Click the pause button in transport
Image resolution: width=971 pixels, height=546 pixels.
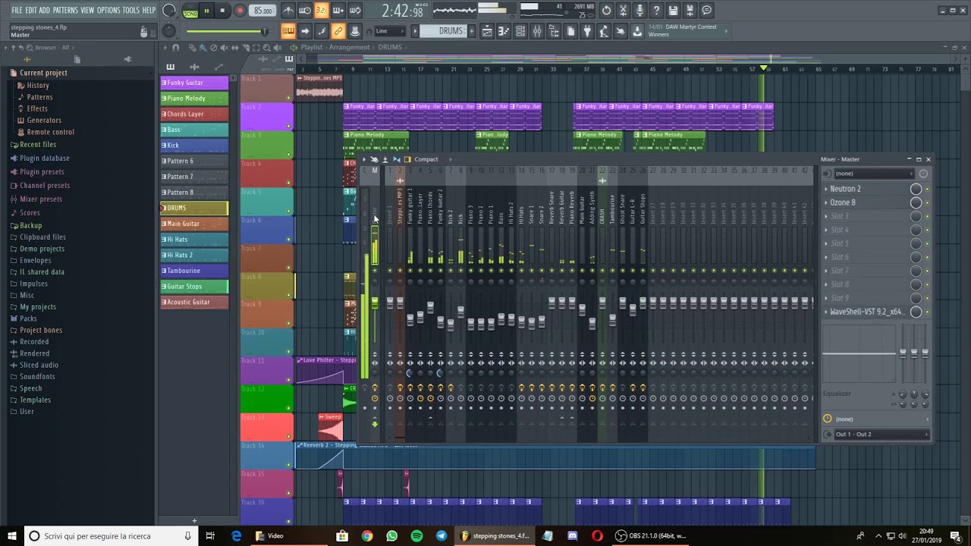(206, 11)
